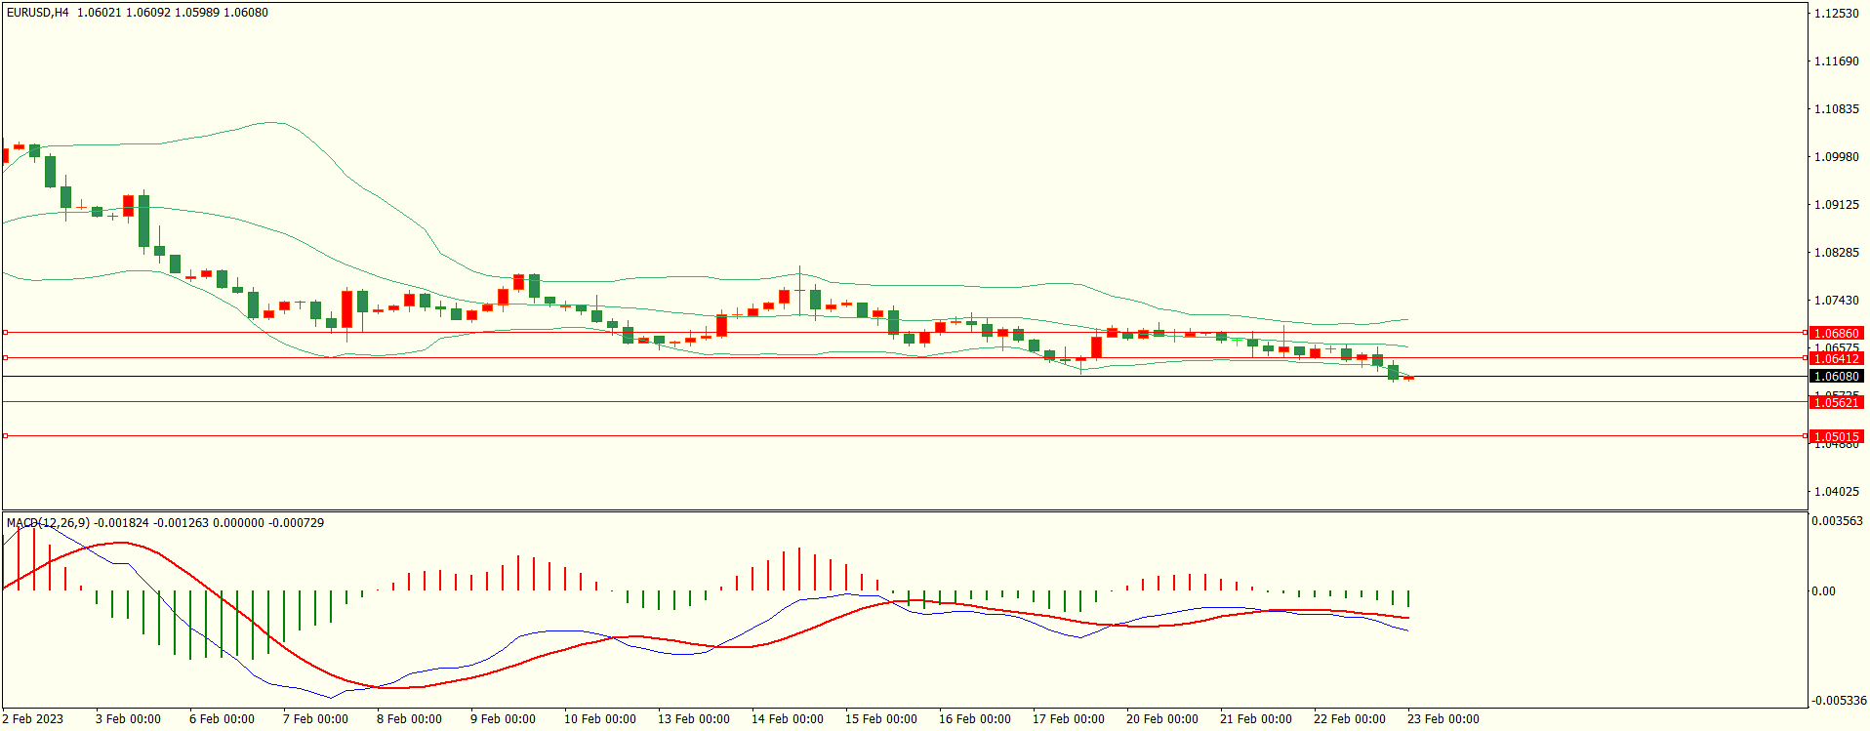Select the left handle of the 1.06860 line
This screenshot has width=1870, height=731.
pos(5,333)
